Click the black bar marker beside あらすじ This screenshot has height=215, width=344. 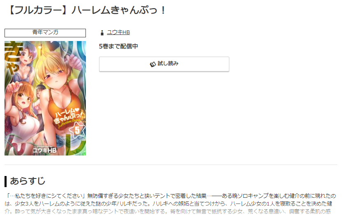click(5, 181)
